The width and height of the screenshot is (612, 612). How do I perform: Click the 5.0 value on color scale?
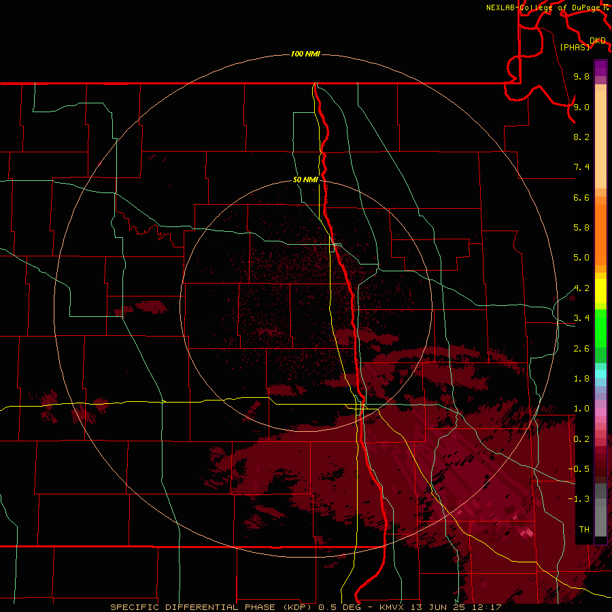[581, 258]
